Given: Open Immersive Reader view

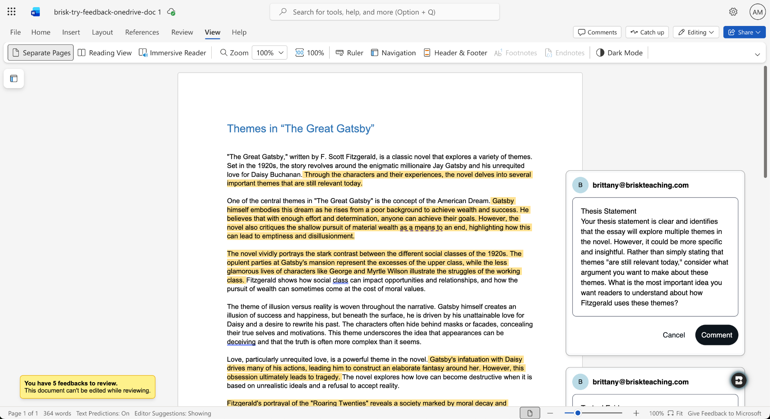Looking at the screenshot, I should [x=173, y=53].
